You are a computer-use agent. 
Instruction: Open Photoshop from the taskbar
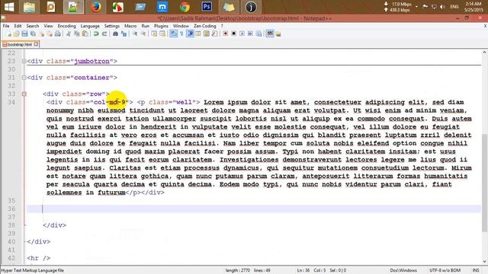click(207, 7)
